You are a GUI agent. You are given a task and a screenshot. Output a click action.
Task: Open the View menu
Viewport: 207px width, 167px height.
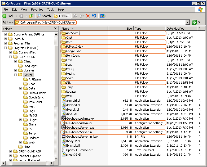click(24, 10)
